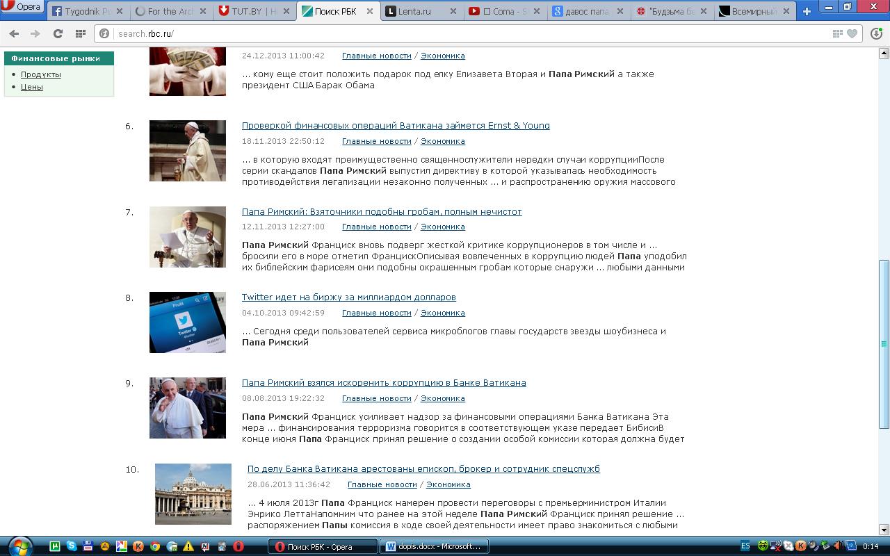This screenshot has height=556, width=890.
Task: Click the orange K quick launch icon
Action: coord(138,546)
